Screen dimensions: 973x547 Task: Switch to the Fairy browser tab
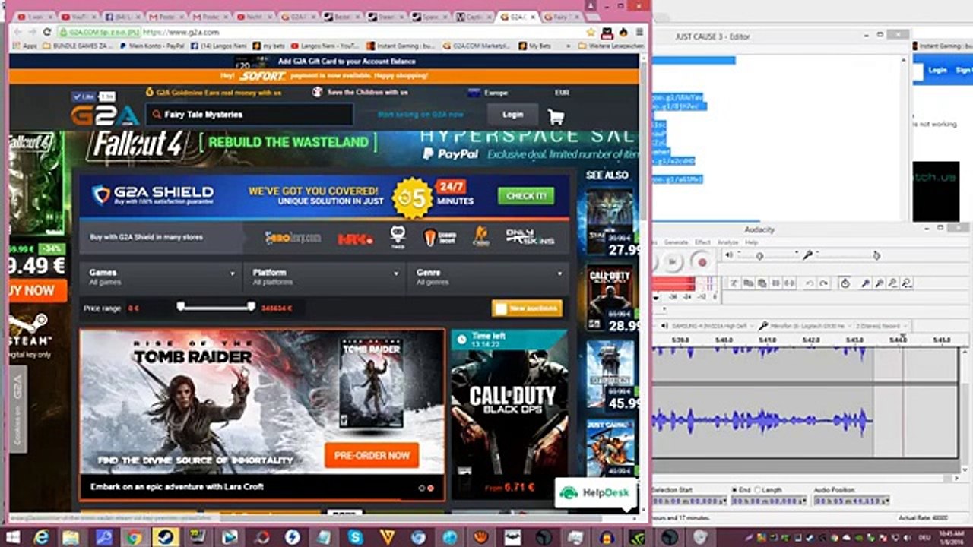pos(561,16)
